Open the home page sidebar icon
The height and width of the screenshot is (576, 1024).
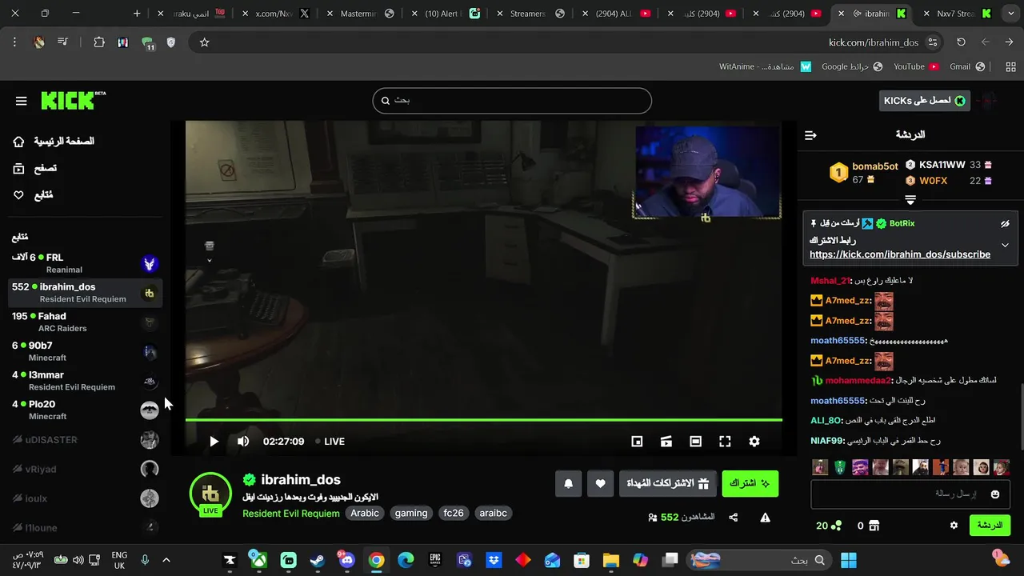tap(19, 142)
